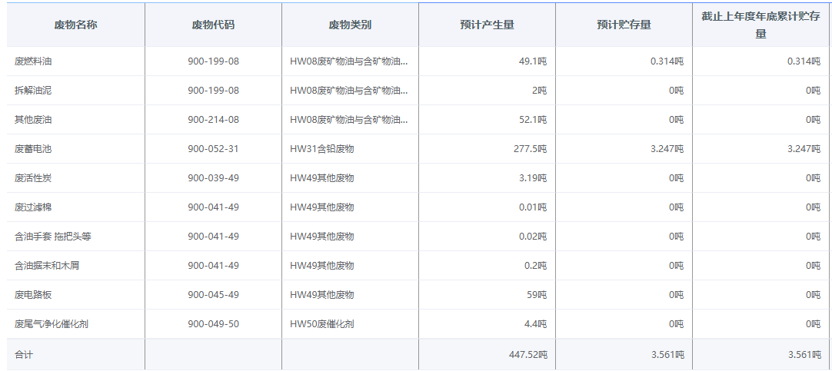Click waste code 900-049-50
Viewport: 832px width, 371px height.
pos(213,324)
